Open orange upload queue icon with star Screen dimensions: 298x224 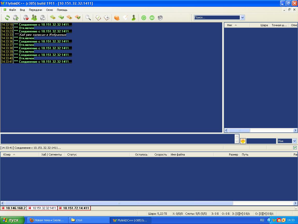(69, 18)
